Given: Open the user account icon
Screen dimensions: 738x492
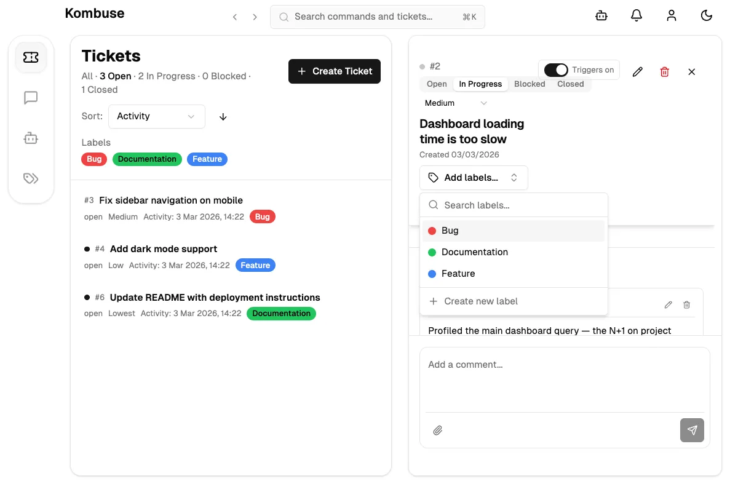Looking at the screenshot, I should (x=672, y=15).
